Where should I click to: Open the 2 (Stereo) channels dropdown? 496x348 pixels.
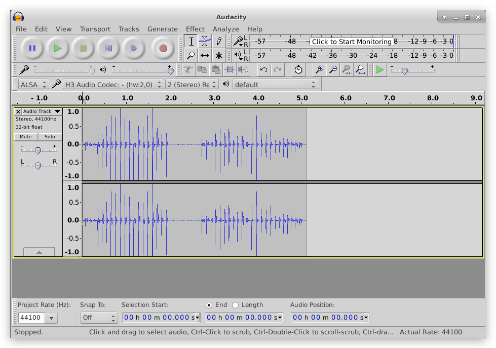click(x=192, y=85)
